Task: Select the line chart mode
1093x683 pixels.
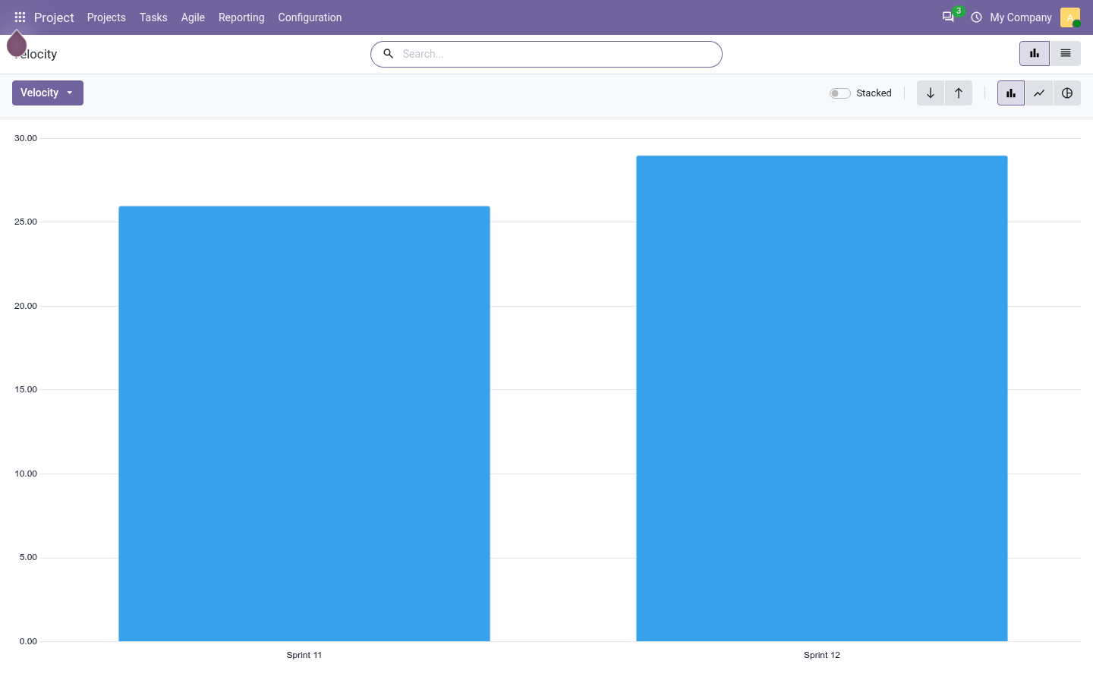Action: click(1039, 93)
